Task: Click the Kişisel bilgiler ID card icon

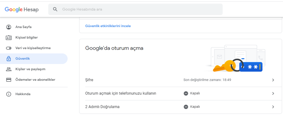Action: 9,38
